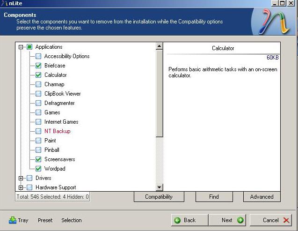
Task: Check the Hardware Support group checkbox
Action: 29,187
